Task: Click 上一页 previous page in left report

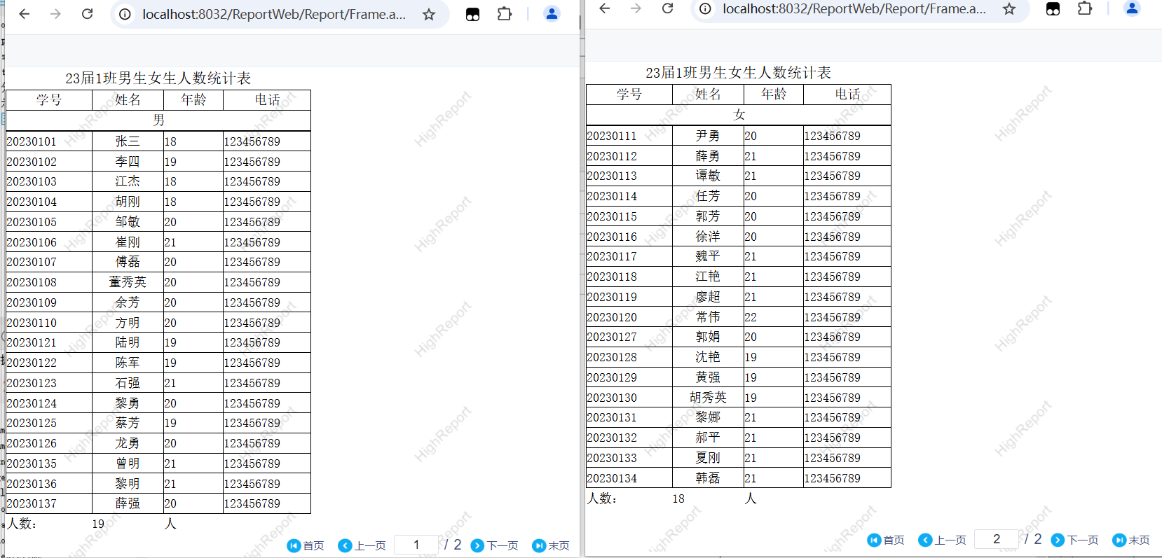Action: 362,545
